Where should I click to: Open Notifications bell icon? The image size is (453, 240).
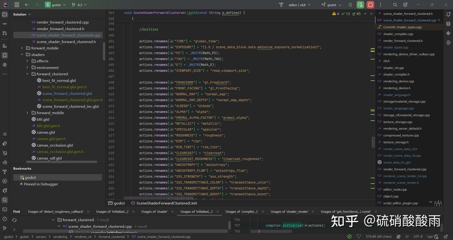coord(448,14)
